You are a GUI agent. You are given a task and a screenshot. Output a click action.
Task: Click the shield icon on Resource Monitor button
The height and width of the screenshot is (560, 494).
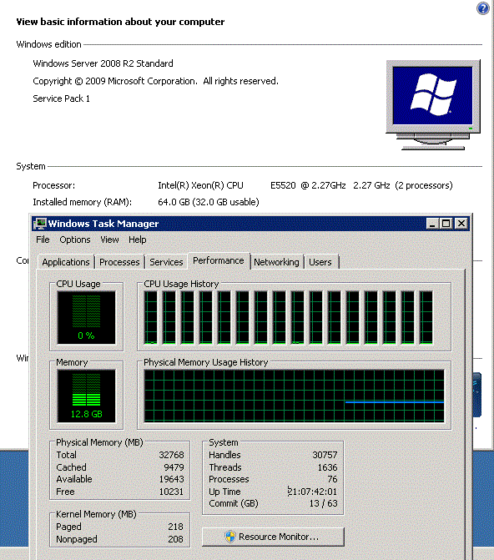tap(230, 537)
